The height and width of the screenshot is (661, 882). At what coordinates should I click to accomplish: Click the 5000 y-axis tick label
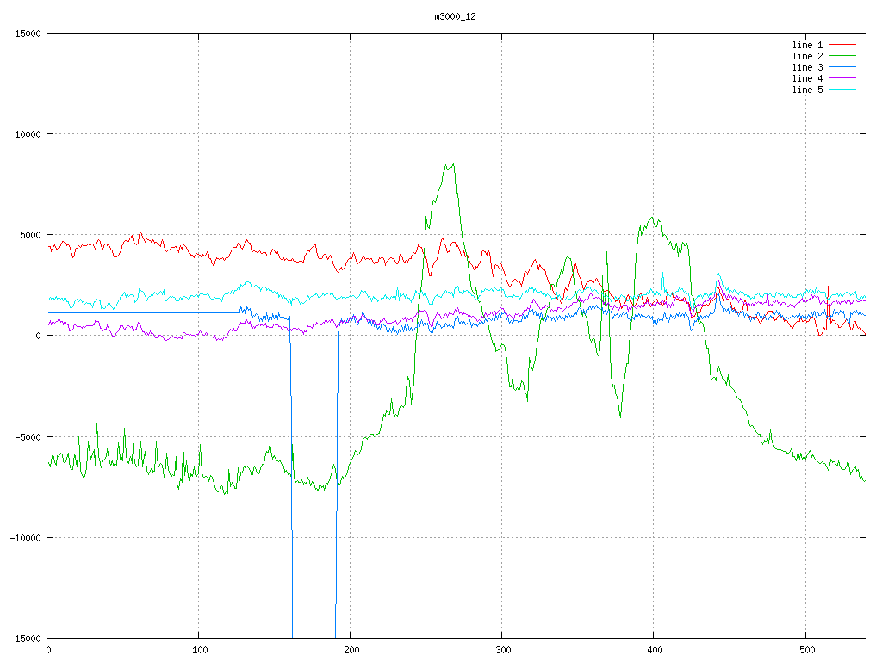coord(30,235)
